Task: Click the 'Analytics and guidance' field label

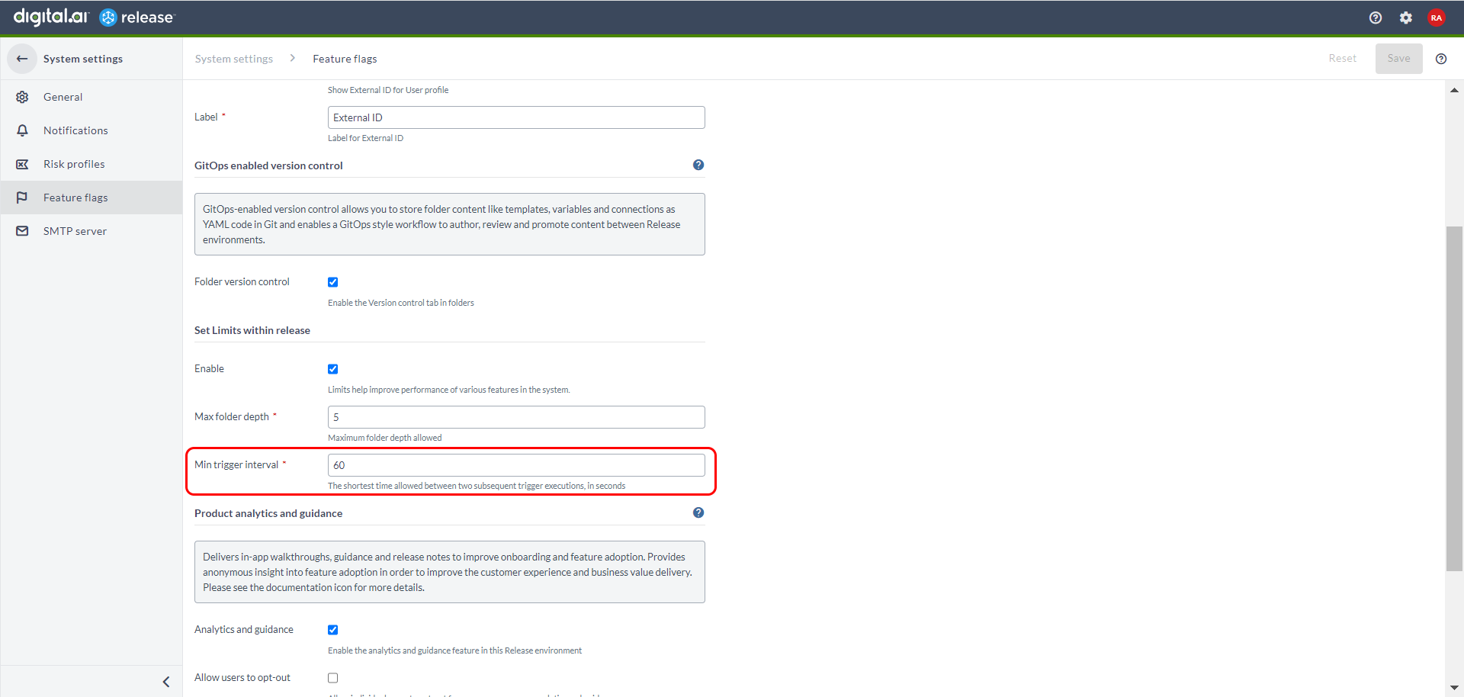Action: click(244, 629)
